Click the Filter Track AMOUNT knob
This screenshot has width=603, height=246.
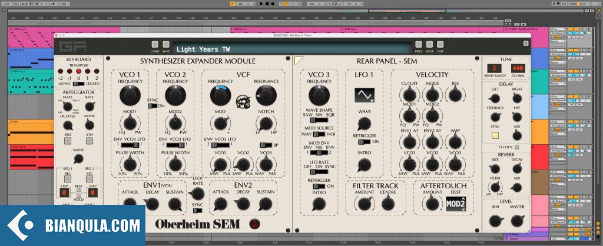(364, 204)
